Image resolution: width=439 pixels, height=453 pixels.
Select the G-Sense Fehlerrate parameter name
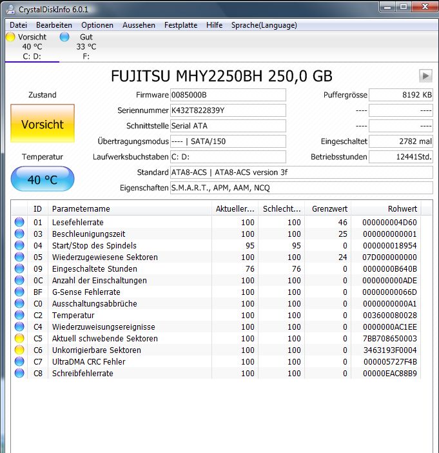click(86, 292)
